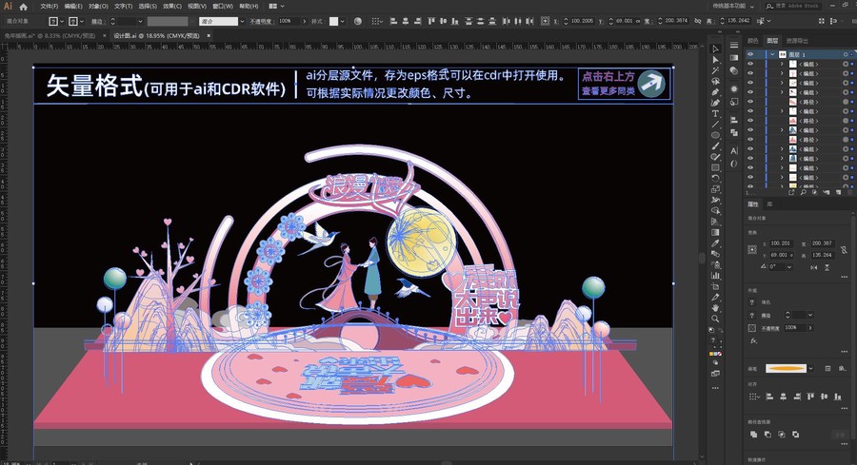Select the Selection tool (black arrow)

pos(715,48)
